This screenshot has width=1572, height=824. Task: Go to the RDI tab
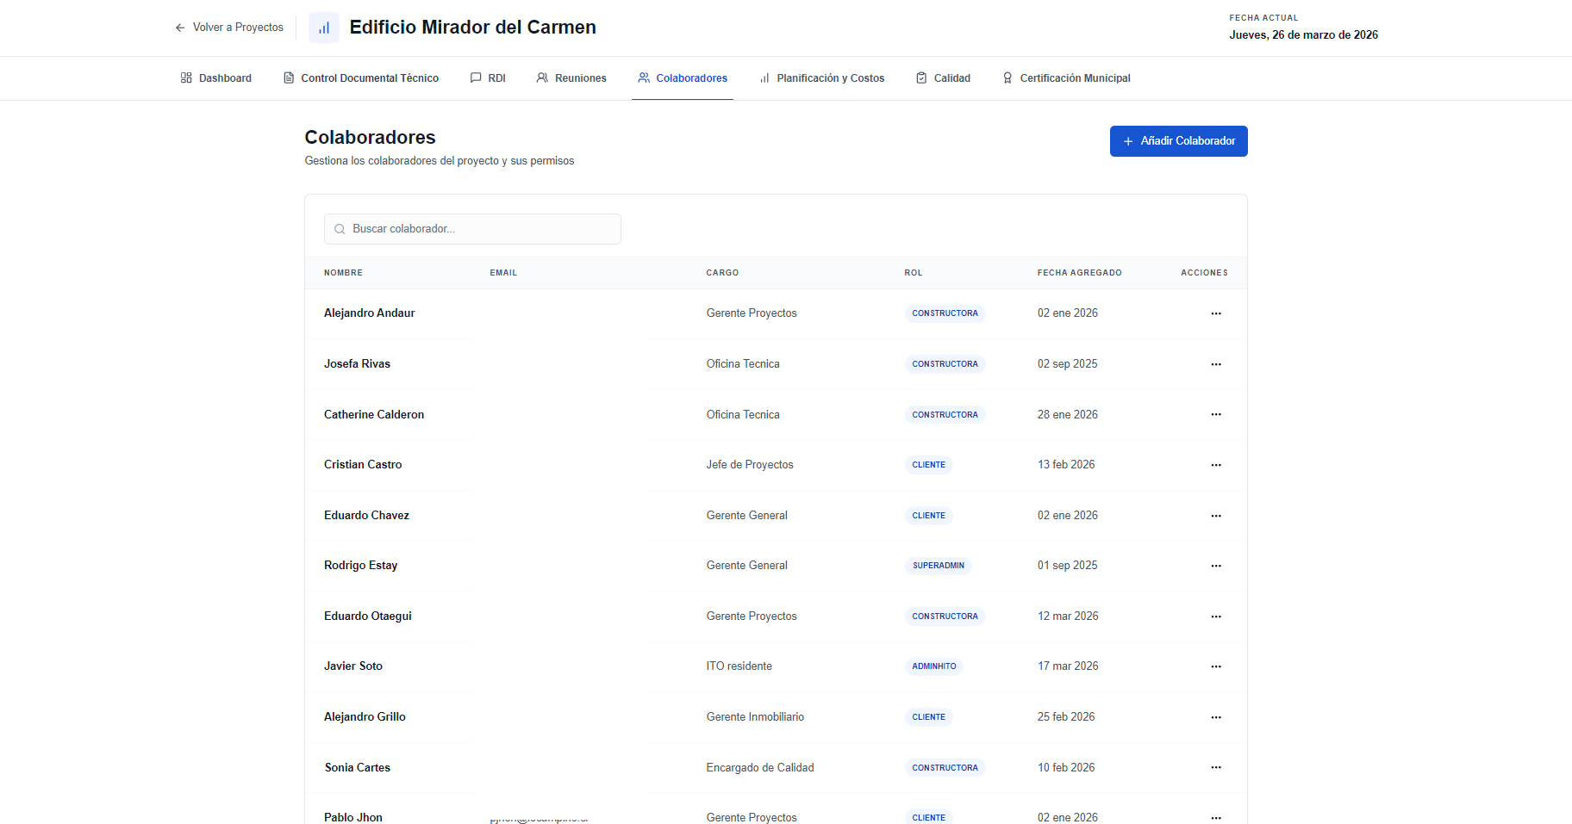(x=488, y=78)
